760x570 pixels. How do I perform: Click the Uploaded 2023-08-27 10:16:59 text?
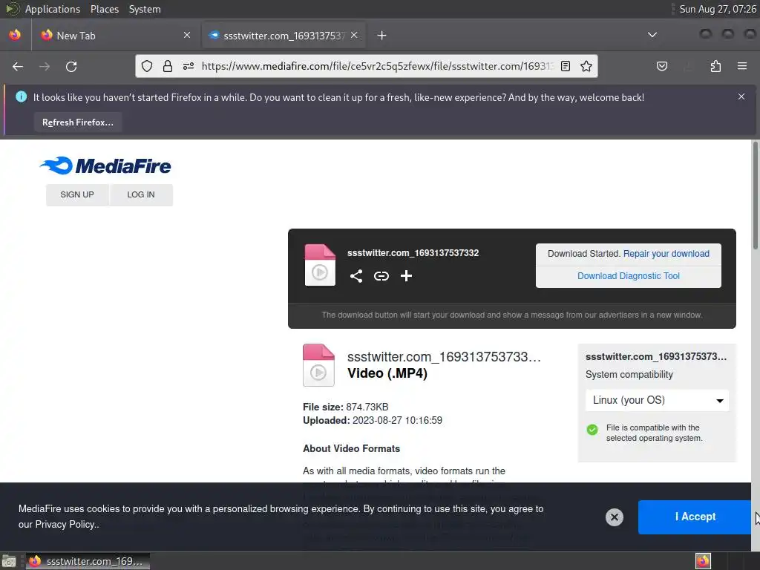[373, 421]
